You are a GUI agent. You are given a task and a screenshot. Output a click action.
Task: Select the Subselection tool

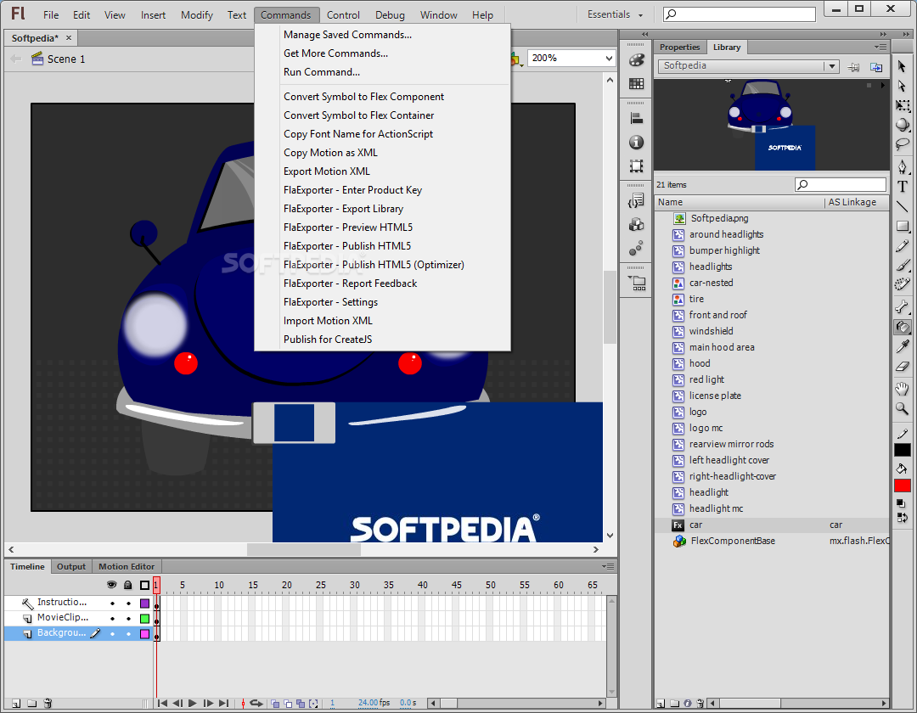[x=902, y=86]
